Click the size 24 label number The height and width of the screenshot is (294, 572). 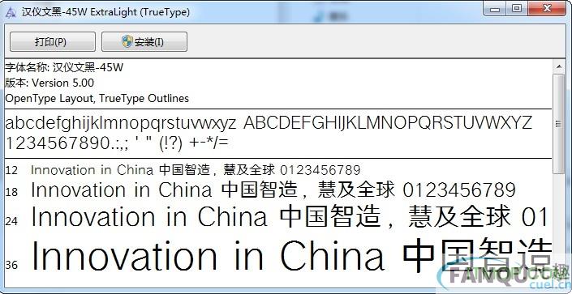tap(11, 221)
